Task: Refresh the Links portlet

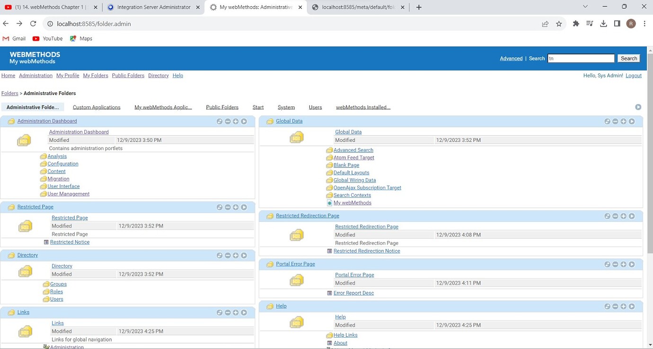Action: pyautogui.click(x=220, y=313)
